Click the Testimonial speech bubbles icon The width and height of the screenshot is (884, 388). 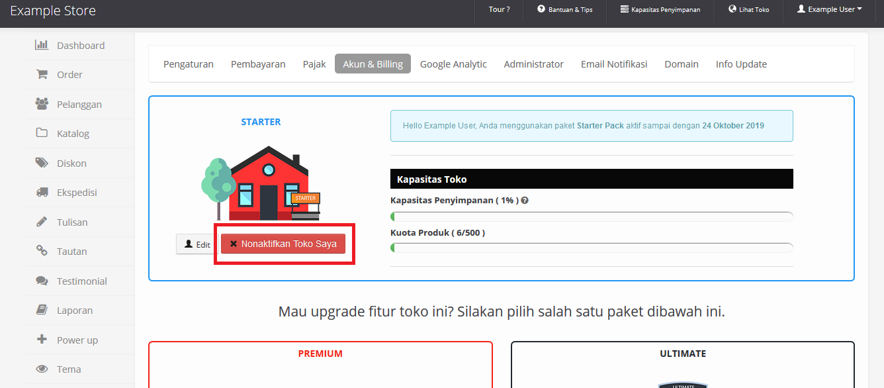tap(42, 281)
